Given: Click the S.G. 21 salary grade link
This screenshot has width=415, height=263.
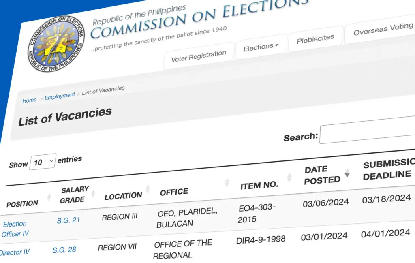Looking at the screenshot, I should click(x=68, y=220).
